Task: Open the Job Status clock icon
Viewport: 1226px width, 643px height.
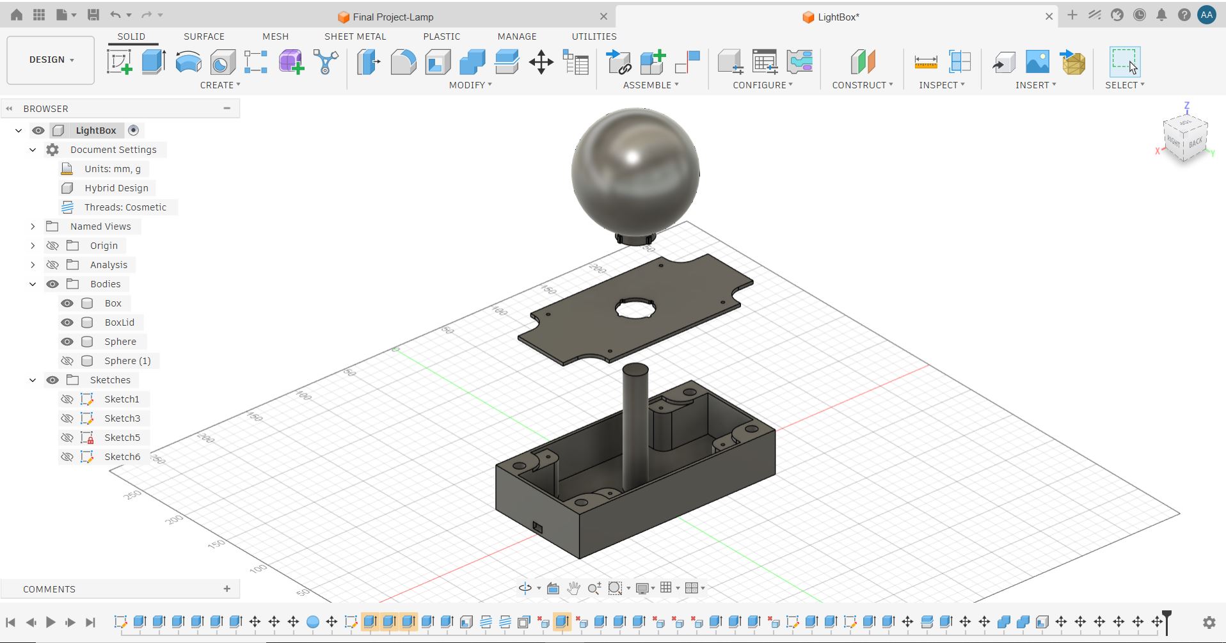Action: [1139, 15]
